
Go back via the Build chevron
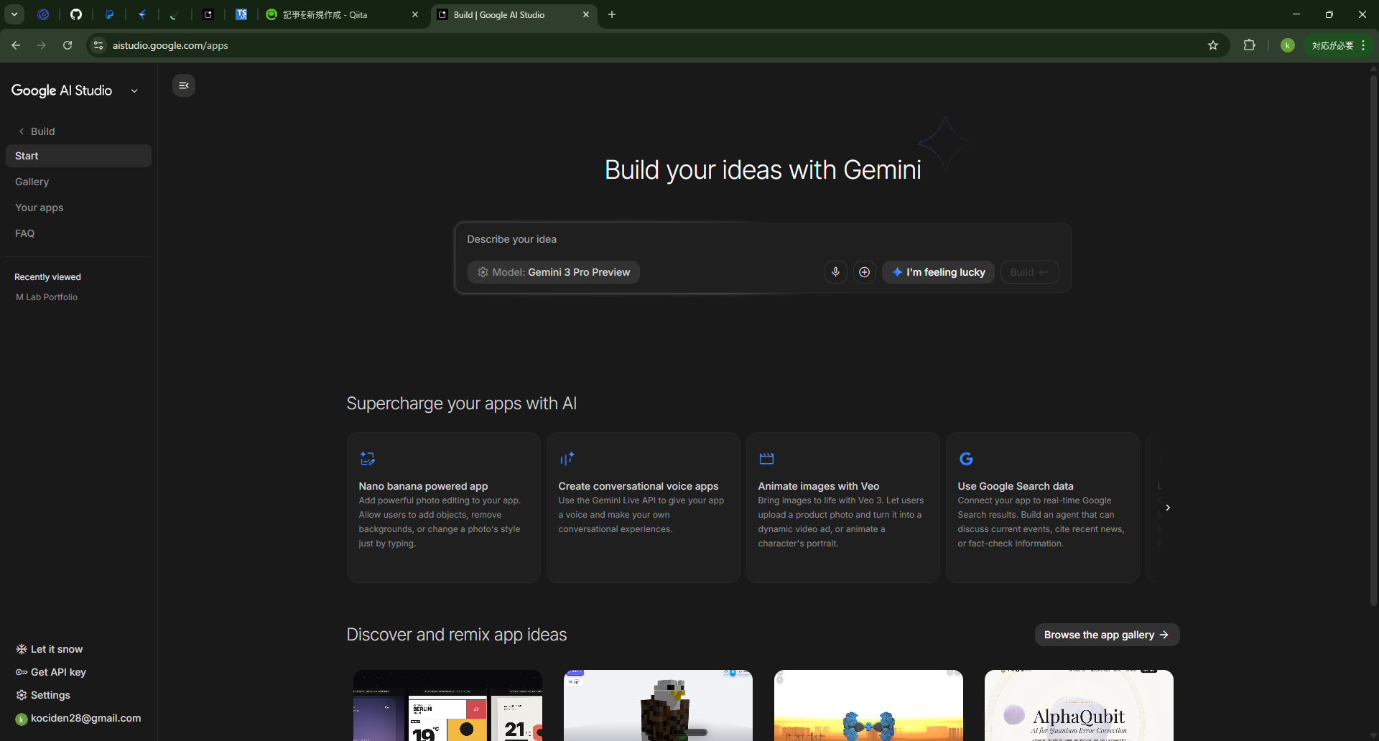22,131
